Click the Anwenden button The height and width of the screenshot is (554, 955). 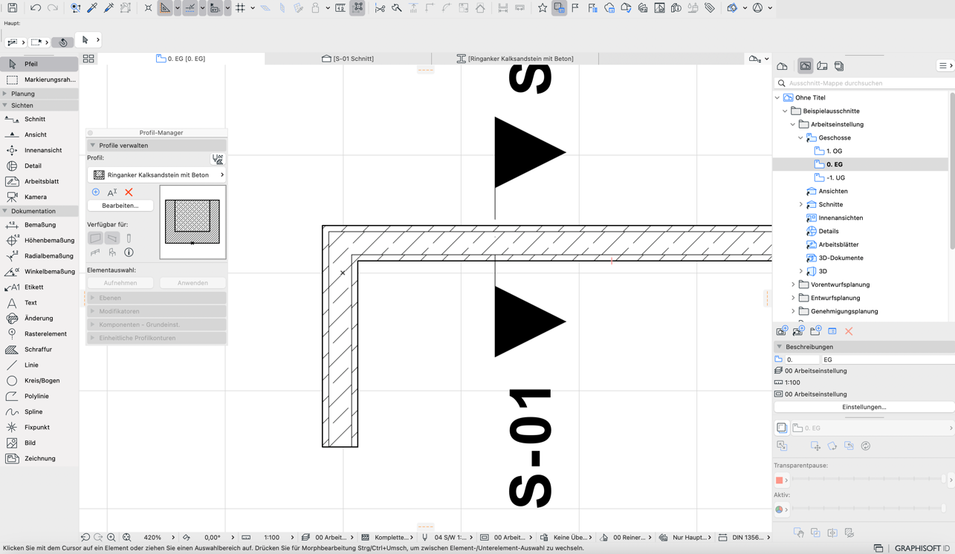coord(192,283)
